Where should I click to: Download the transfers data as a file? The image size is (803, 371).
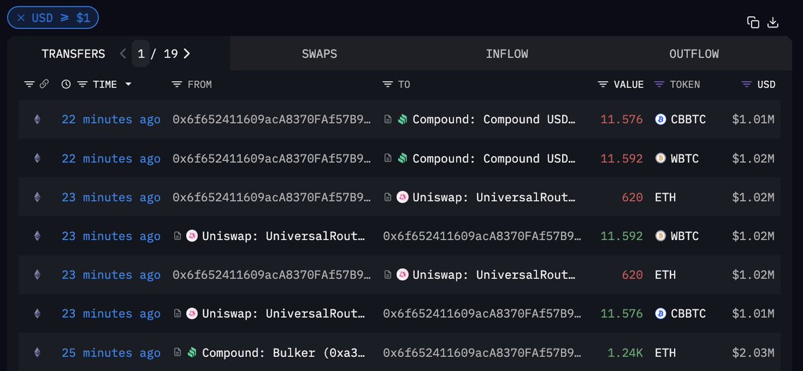773,22
